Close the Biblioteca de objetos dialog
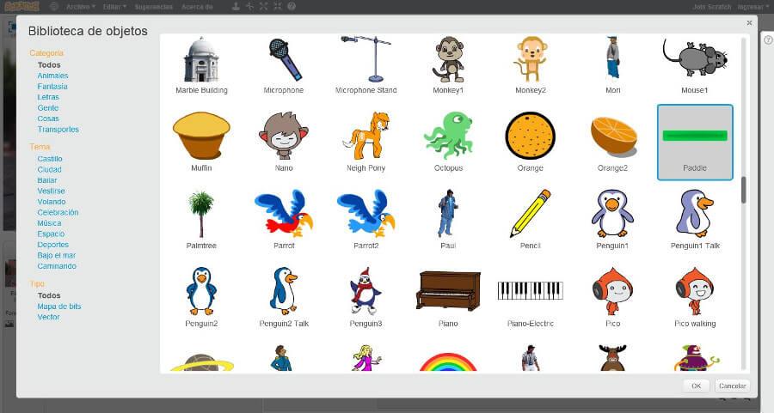Image resolution: width=774 pixels, height=413 pixels. tap(749, 22)
